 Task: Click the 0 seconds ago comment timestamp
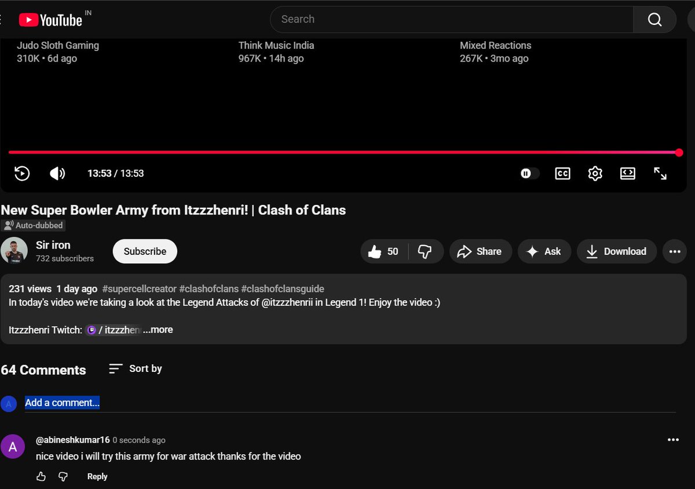click(139, 440)
